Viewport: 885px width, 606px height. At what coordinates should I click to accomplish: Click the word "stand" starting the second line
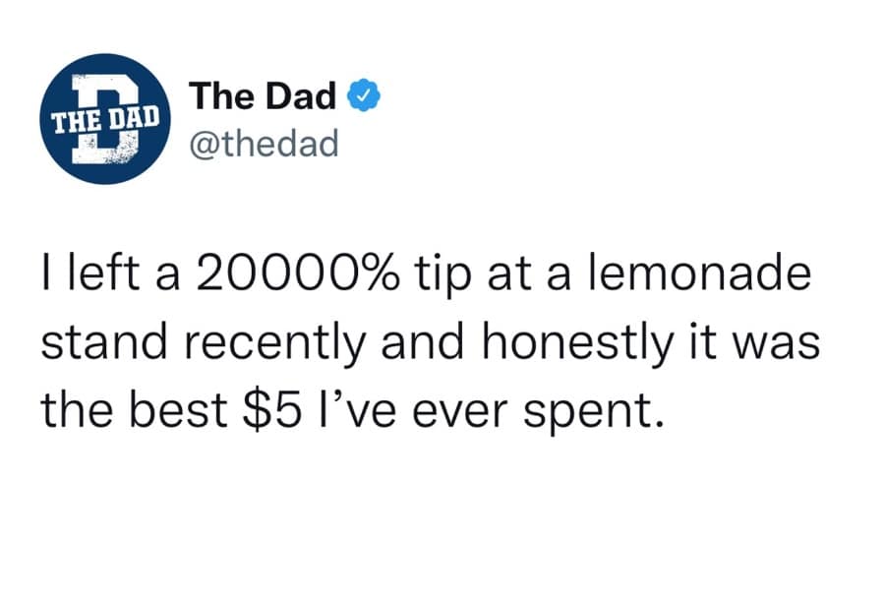coord(95,338)
